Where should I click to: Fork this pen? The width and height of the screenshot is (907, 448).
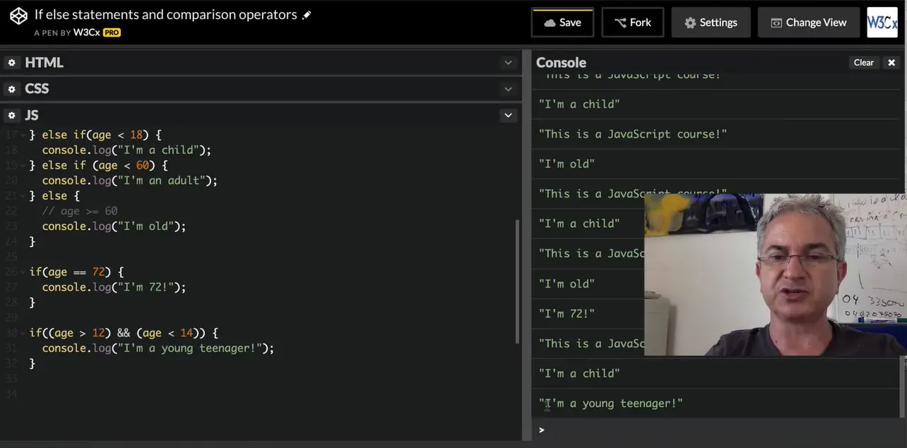coord(633,23)
